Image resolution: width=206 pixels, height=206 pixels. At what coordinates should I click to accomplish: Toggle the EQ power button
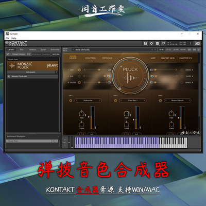click(x=79, y=76)
